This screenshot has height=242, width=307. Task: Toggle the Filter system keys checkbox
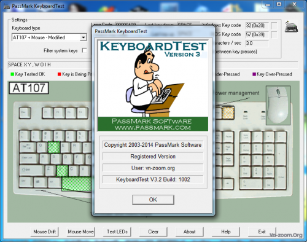point(84,50)
